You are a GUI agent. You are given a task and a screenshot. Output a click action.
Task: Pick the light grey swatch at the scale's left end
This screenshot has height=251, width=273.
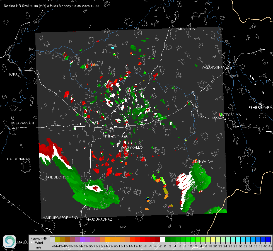pos(52,240)
